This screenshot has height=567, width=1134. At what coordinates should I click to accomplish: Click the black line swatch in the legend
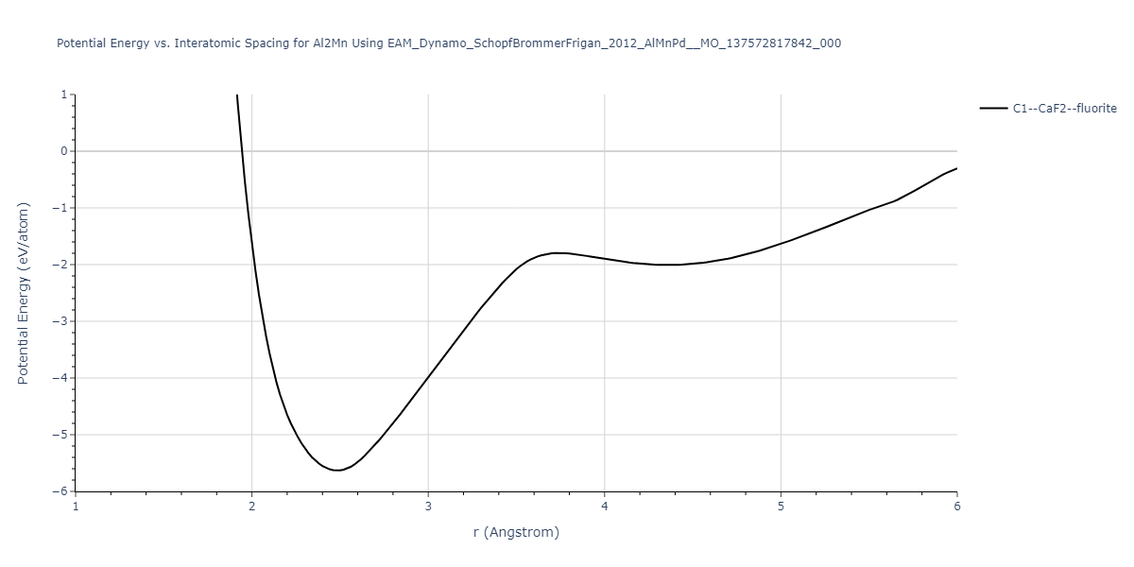click(993, 109)
